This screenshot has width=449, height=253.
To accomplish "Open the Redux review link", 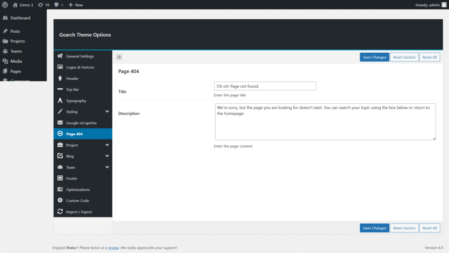I will pos(114,248).
